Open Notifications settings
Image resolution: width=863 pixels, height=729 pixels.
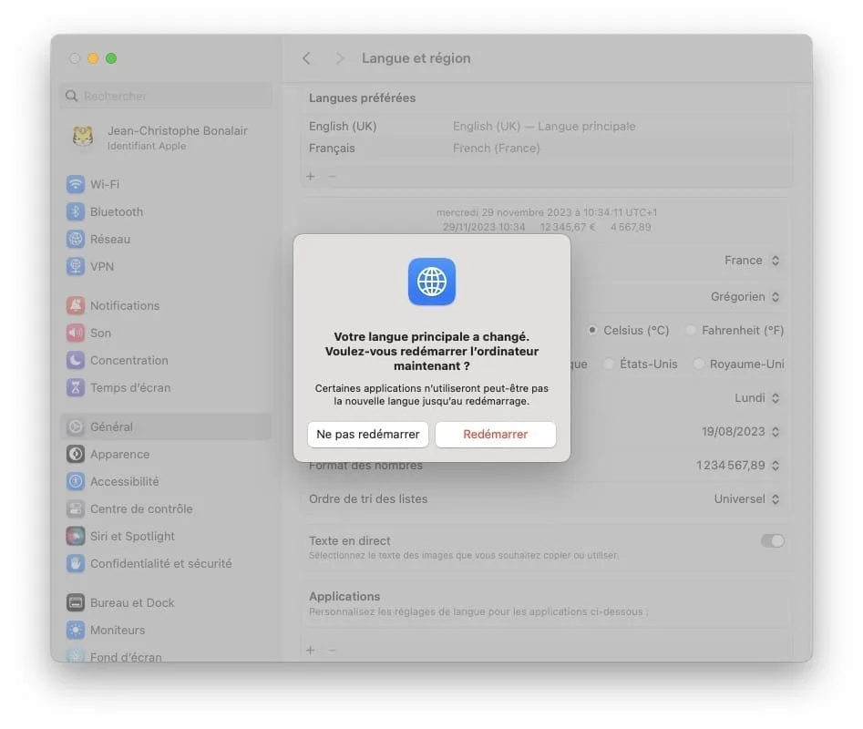point(125,305)
